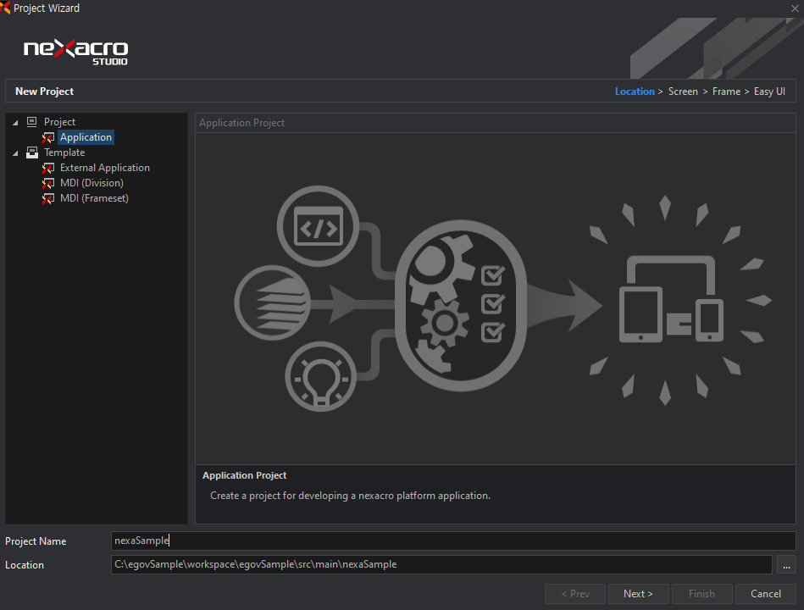Screen dimensions: 804x610
Task: Select the Application project type
Action: pyautogui.click(x=86, y=137)
